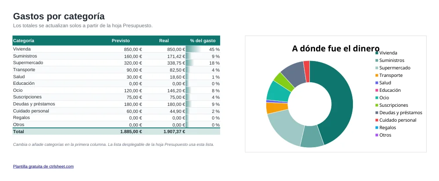Image resolution: width=439 pixels, height=181 pixels.
Task: Select the Categoría column header
Action: click(x=24, y=40)
